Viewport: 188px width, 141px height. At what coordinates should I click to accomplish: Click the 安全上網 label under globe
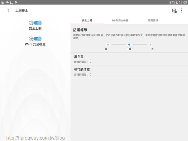35,28
